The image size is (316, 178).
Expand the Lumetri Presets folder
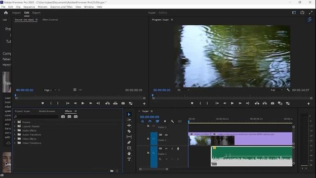(15, 127)
